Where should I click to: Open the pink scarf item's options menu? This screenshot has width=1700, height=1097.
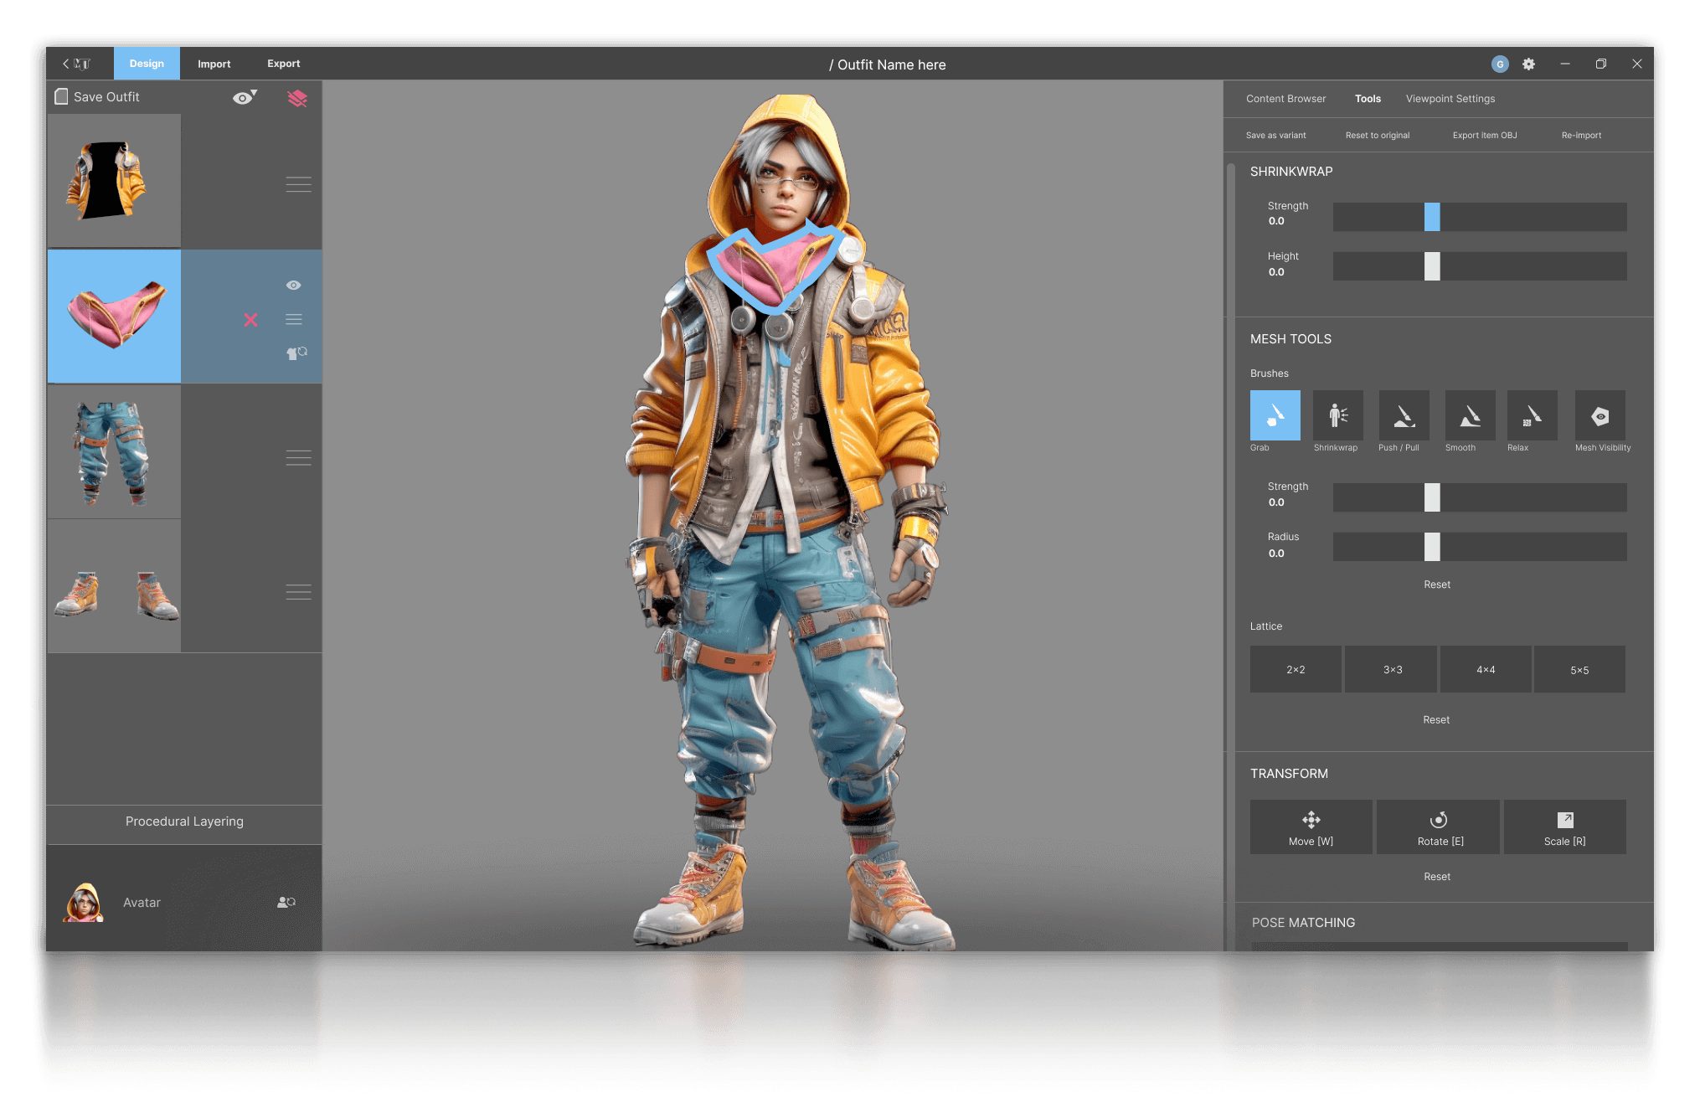[x=294, y=319]
